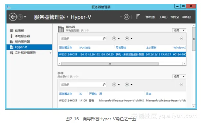Click the 所有服务器 icon

tap(12, 42)
